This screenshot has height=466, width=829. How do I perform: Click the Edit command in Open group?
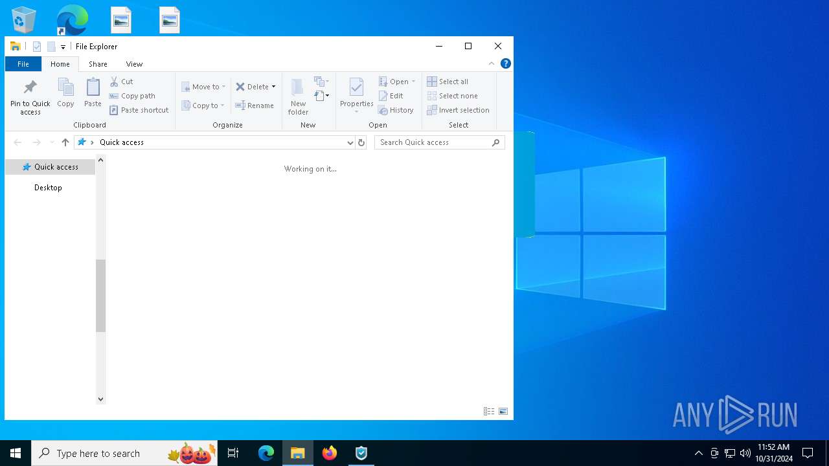[391, 96]
